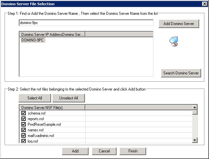Uncheck the mail\sadminis.nsf checkbox

pyautogui.click(x=23, y=135)
